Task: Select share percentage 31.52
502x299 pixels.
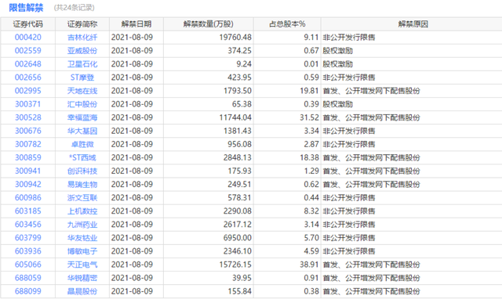Action: (309, 117)
